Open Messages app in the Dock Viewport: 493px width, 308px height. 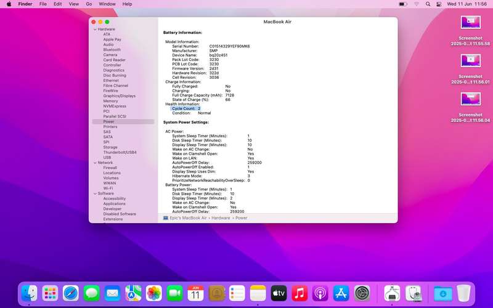(x=91, y=294)
